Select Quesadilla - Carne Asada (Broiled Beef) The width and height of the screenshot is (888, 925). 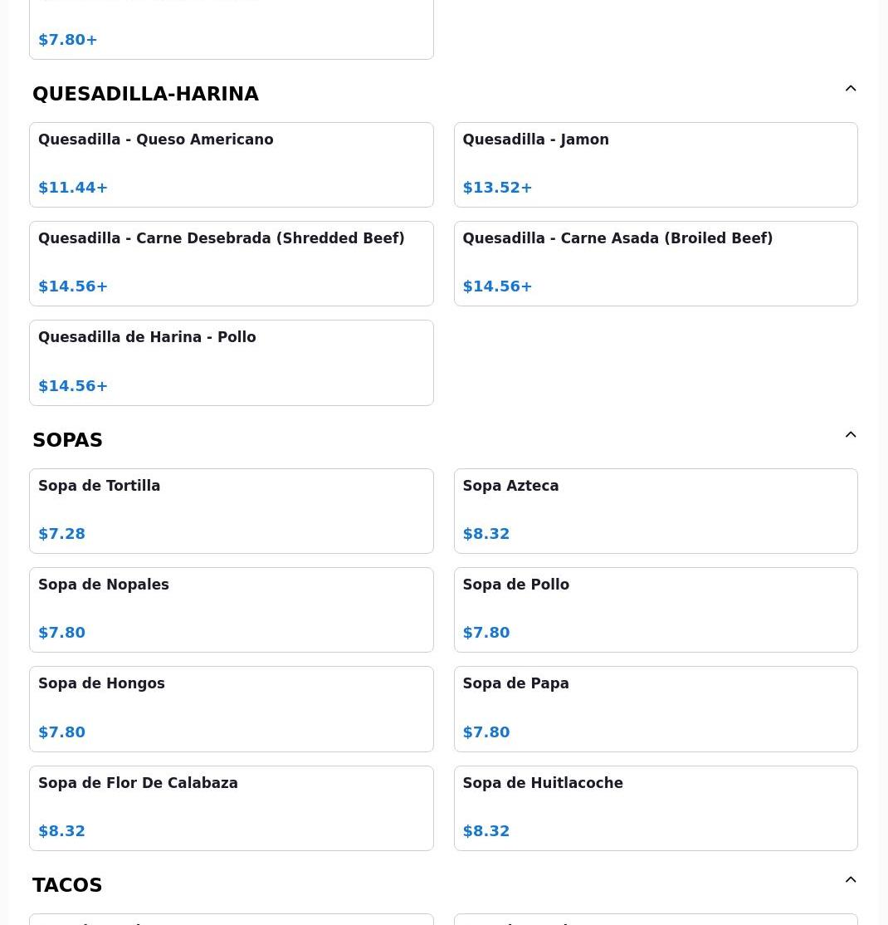coord(656,264)
